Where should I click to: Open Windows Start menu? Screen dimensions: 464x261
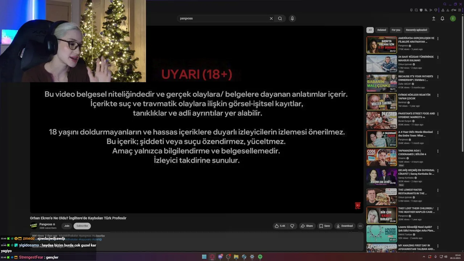click(x=204, y=257)
